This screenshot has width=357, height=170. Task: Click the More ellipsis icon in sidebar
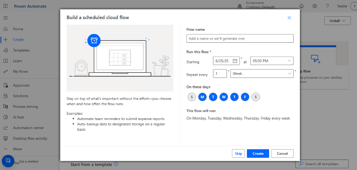point(6,149)
